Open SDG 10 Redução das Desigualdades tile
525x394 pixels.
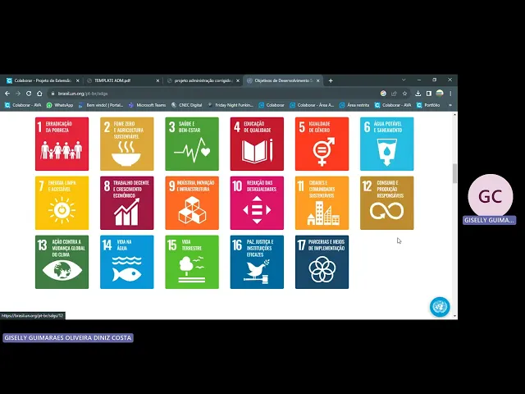pos(257,203)
